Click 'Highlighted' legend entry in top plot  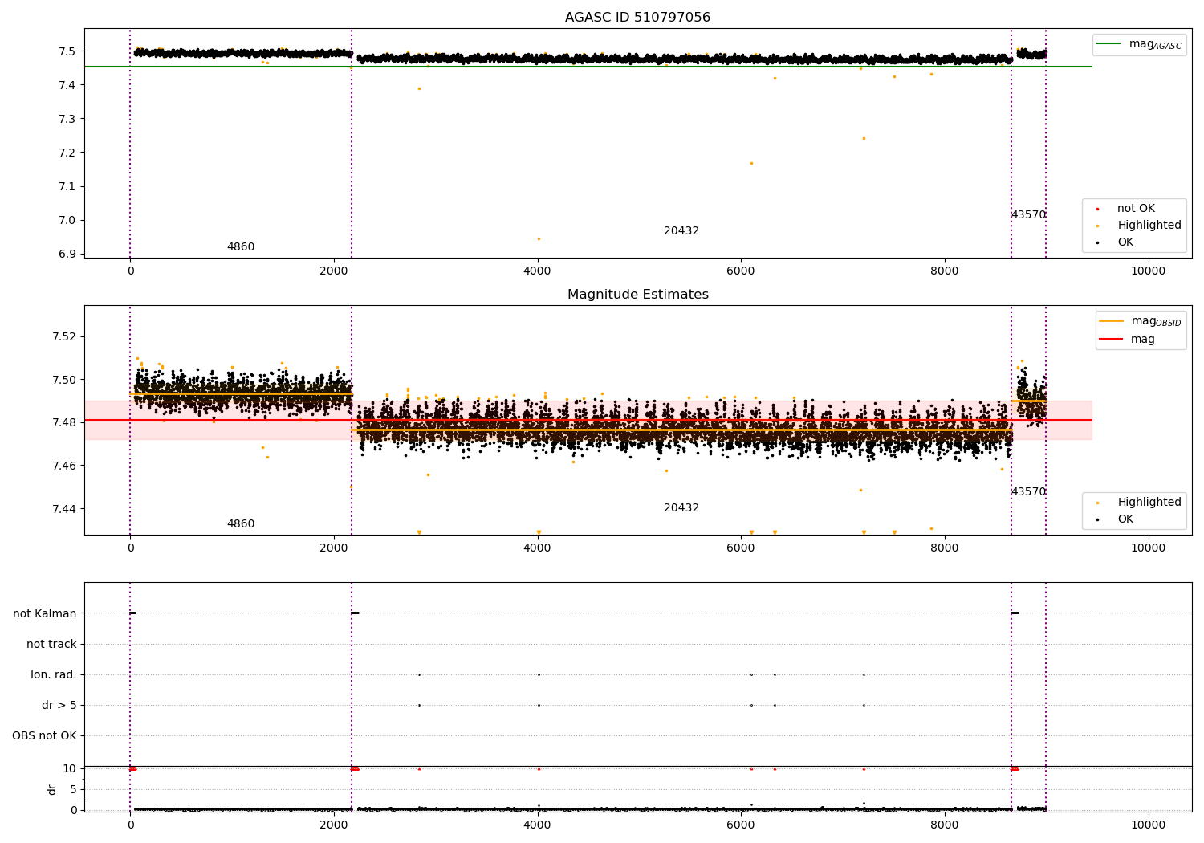click(1139, 226)
